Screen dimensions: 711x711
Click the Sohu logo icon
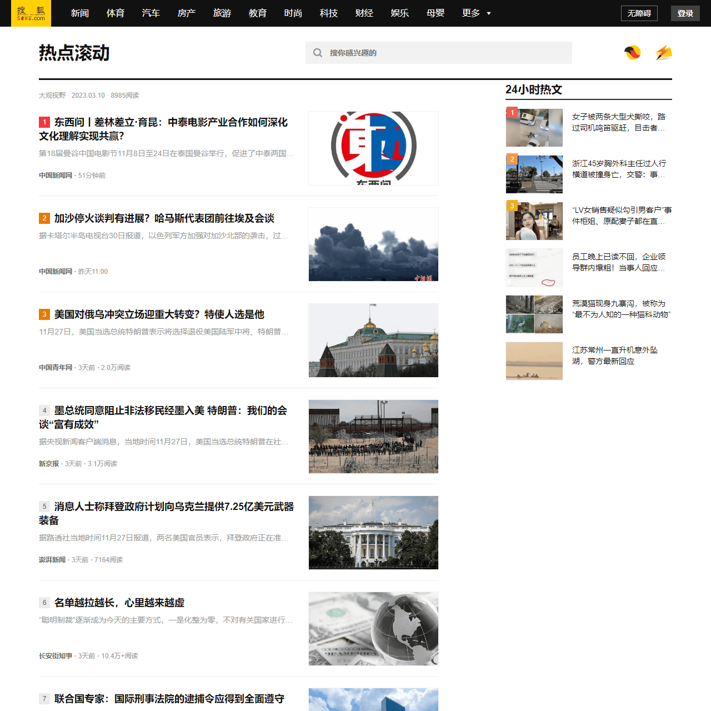[x=31, y=13]
